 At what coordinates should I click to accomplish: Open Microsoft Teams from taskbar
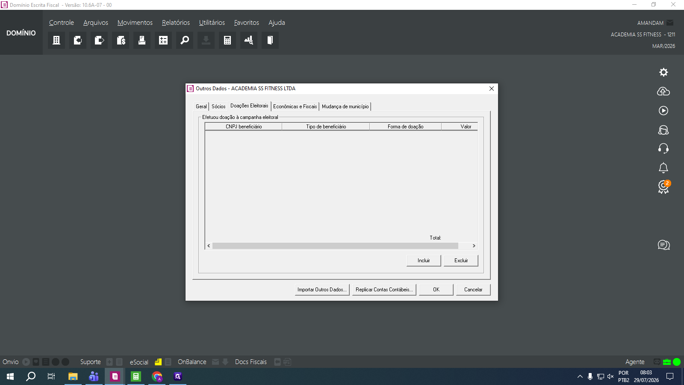pyautogui.click(x=94, y=376)
